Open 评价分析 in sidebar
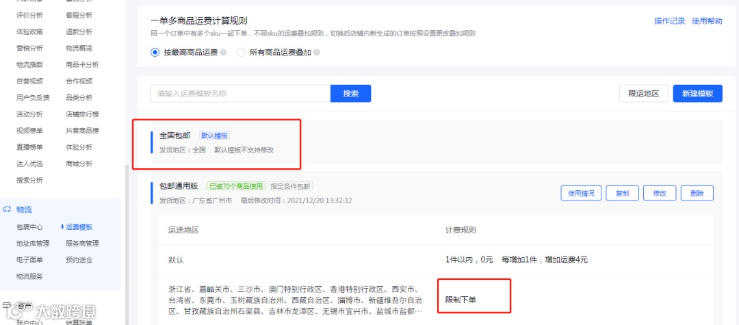 click(29, 15)
